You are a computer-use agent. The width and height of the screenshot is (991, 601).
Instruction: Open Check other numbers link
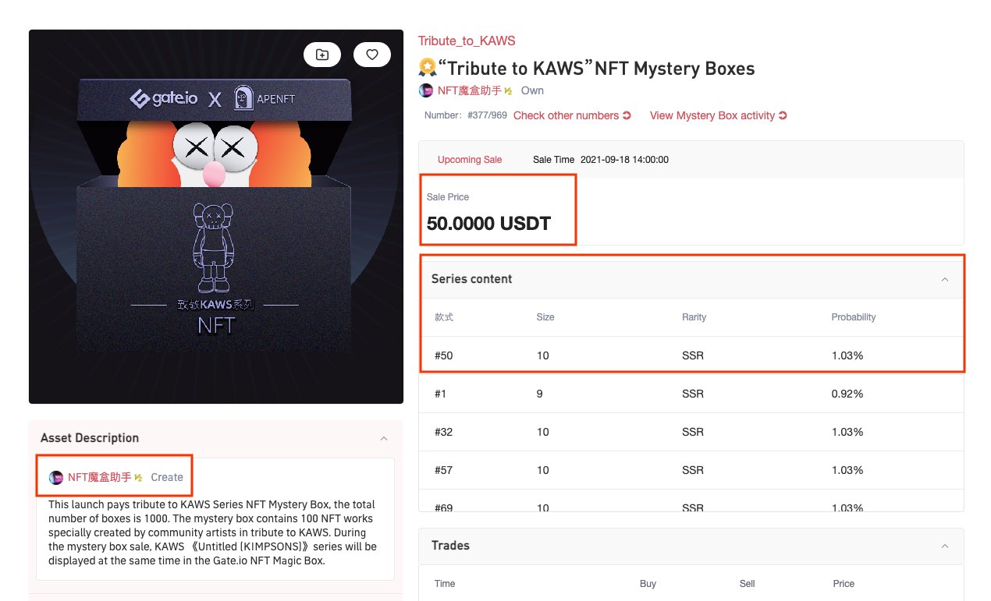[566, 115]
